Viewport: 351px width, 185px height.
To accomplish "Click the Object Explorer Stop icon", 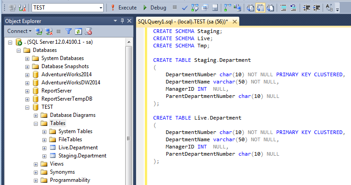I will click(x=59, y=32).
